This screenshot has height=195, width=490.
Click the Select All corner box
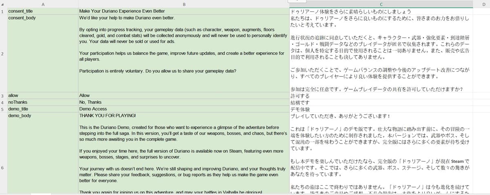click(3, 4)
